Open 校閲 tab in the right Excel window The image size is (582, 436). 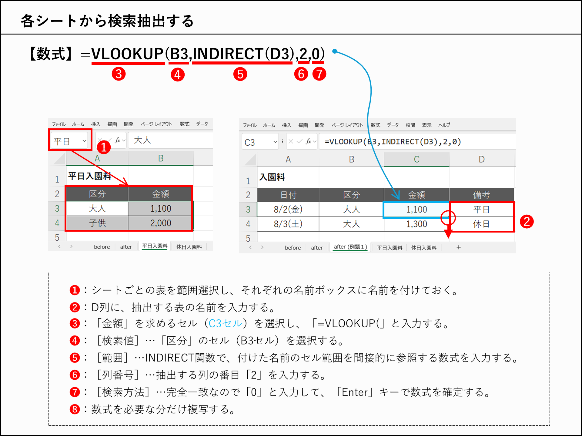click(410, 125)
